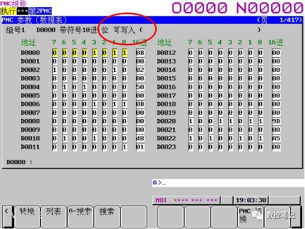Click the D0005 address label
Screen dimensions: 305x229
click(30, 96)
